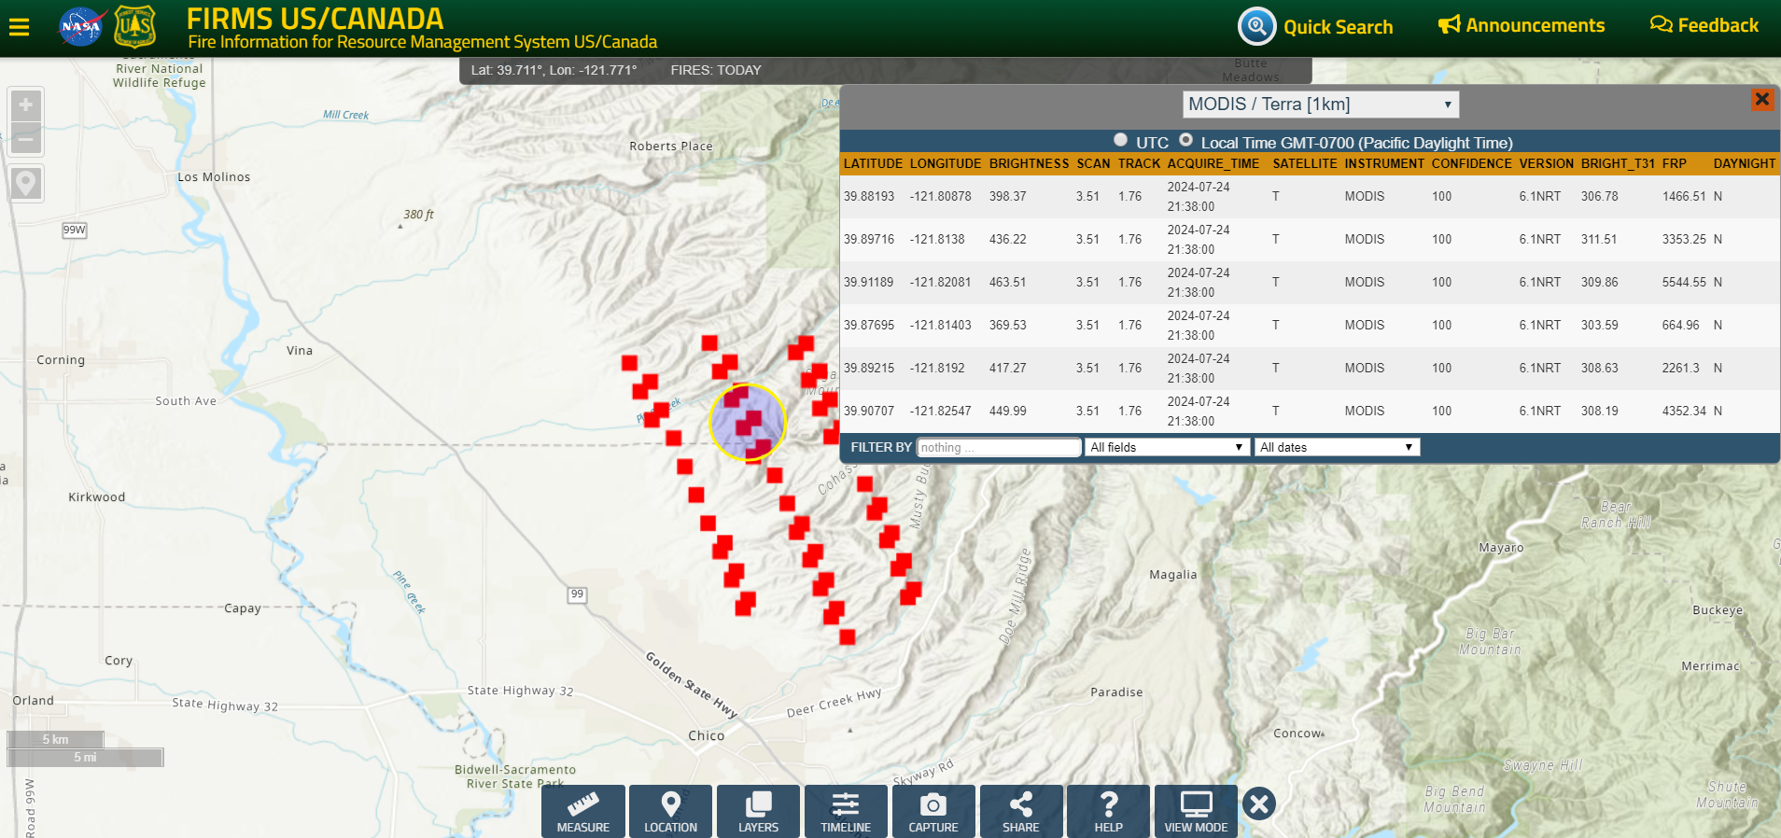Image resolution: width=1781 pixels, height=838 pixels.
Task: Sort by FRP column header
Action: click(1674, 163)
